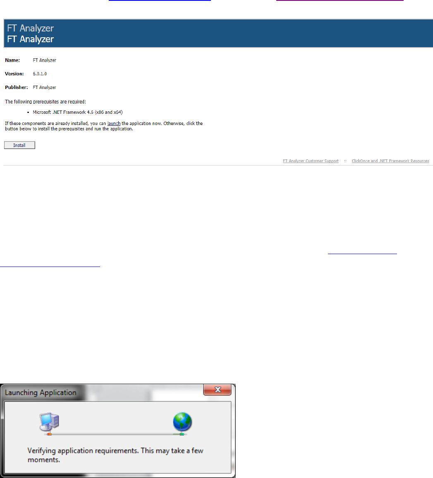Screen dimensions: 433x478
Task: Click the Install button
Action: [x=19, y=145]
